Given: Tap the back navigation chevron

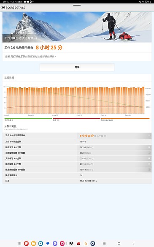Looking at the screenshot, I should point(133,243).
